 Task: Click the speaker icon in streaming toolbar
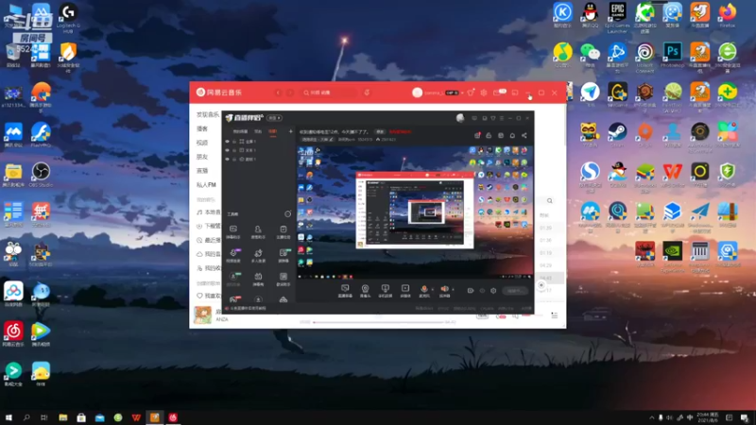pyautogui.click(x=444, y=289)
